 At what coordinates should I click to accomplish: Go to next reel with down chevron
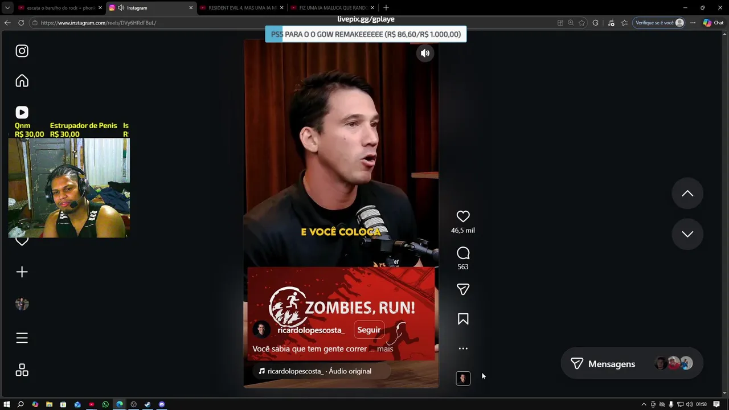687,234
